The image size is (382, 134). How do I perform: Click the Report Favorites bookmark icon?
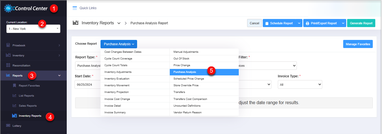pos(15,85)
